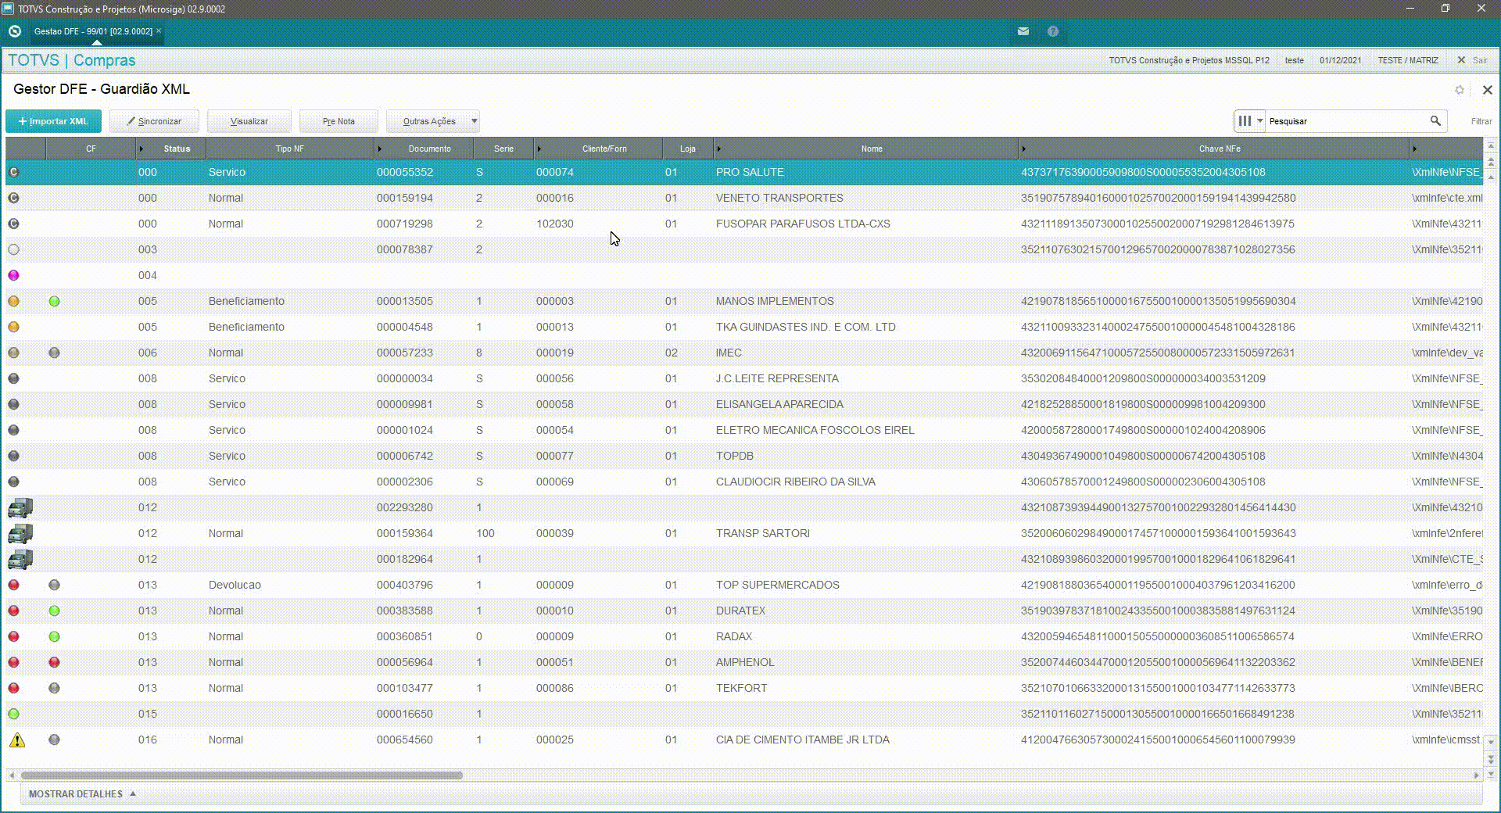Click the horizontal scrollbar thumb
Image resolution: width=1501 pixels, height=813 pixels.
tap(242, 775)
